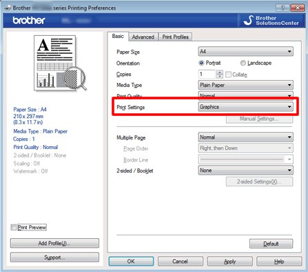Viewport: 308px width, 272px height.
Task: Open the Paper Size dropdown
Action: [x=245, y=51]
